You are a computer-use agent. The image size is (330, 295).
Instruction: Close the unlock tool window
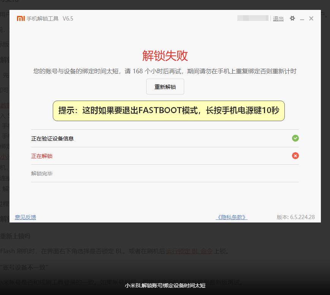click(x=311, y=19)
